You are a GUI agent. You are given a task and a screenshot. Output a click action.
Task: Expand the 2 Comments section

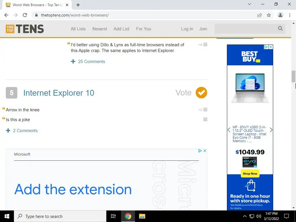[22, 131]
